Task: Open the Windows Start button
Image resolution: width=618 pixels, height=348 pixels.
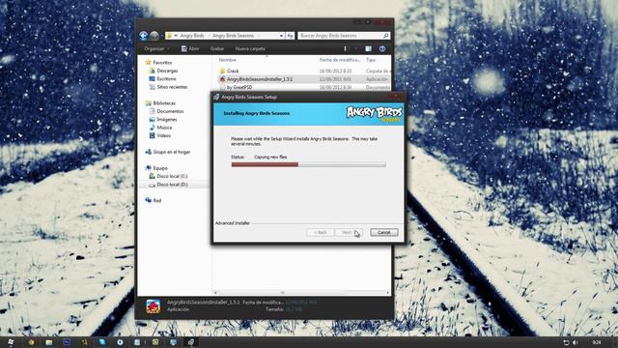Action: click(x=10, y=342)
